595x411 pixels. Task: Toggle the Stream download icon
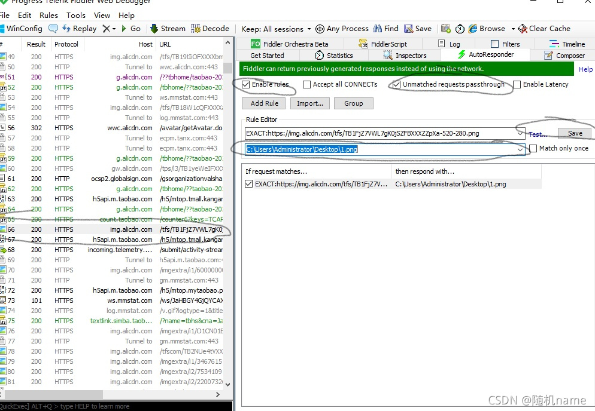[154, 29]
